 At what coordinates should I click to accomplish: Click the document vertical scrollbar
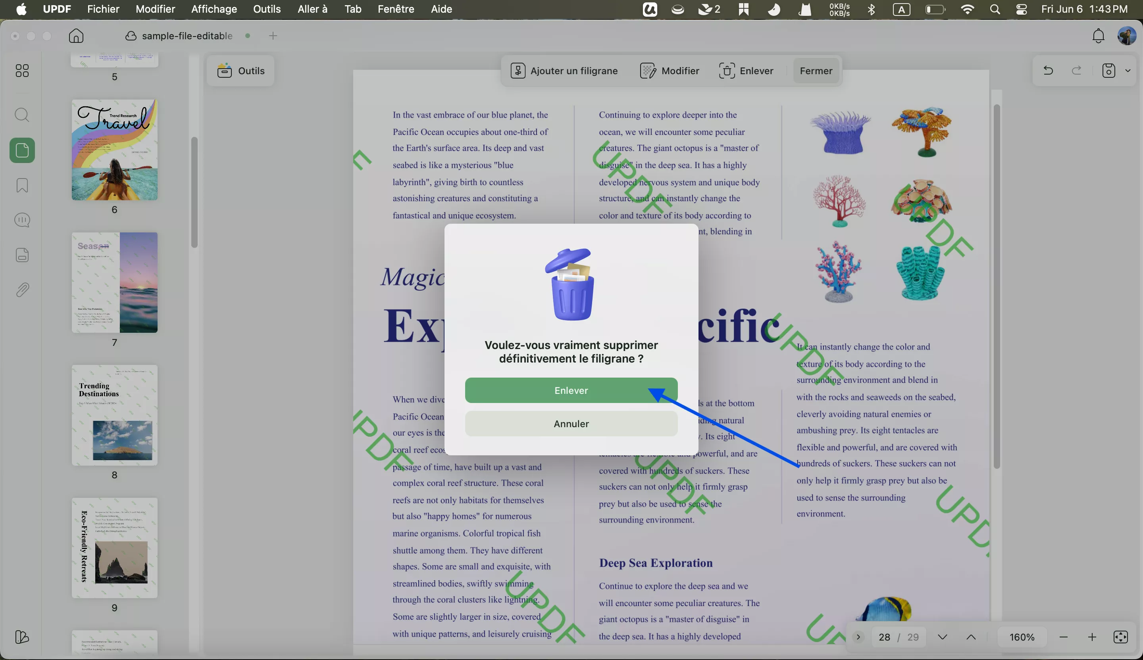(997, 286)
